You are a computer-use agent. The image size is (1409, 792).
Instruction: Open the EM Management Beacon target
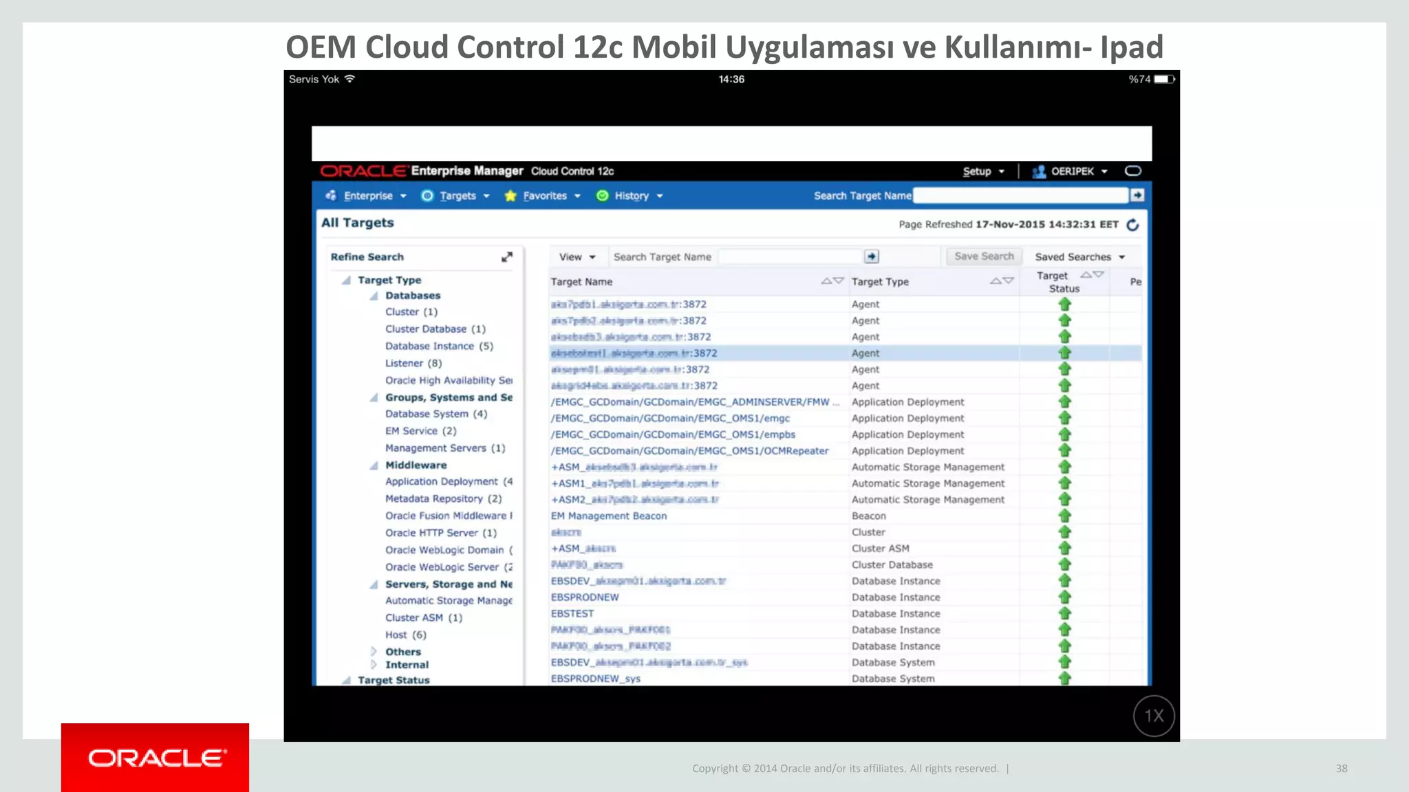tap(609, 516)
